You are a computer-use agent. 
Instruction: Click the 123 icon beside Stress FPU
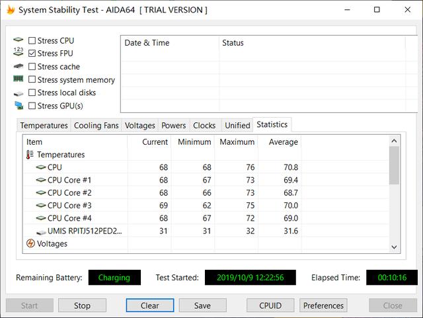click(19, 52)
